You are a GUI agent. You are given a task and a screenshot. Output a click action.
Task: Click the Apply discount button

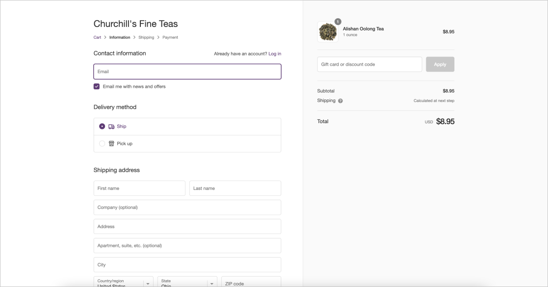[440, 64]
